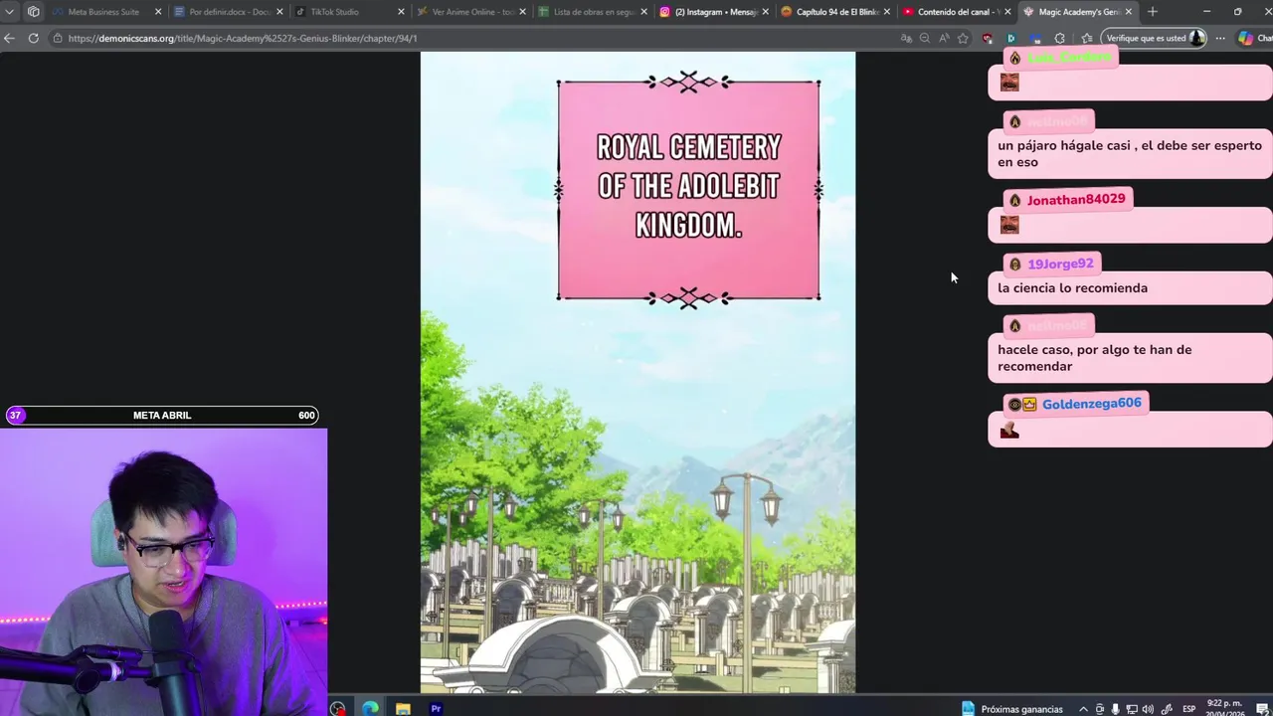Image resolution: width=1273 pixels, height=716 pixels.
Task: Close the Por definir.docx tab
Action: pyautogui.click(x=279, y=12)
